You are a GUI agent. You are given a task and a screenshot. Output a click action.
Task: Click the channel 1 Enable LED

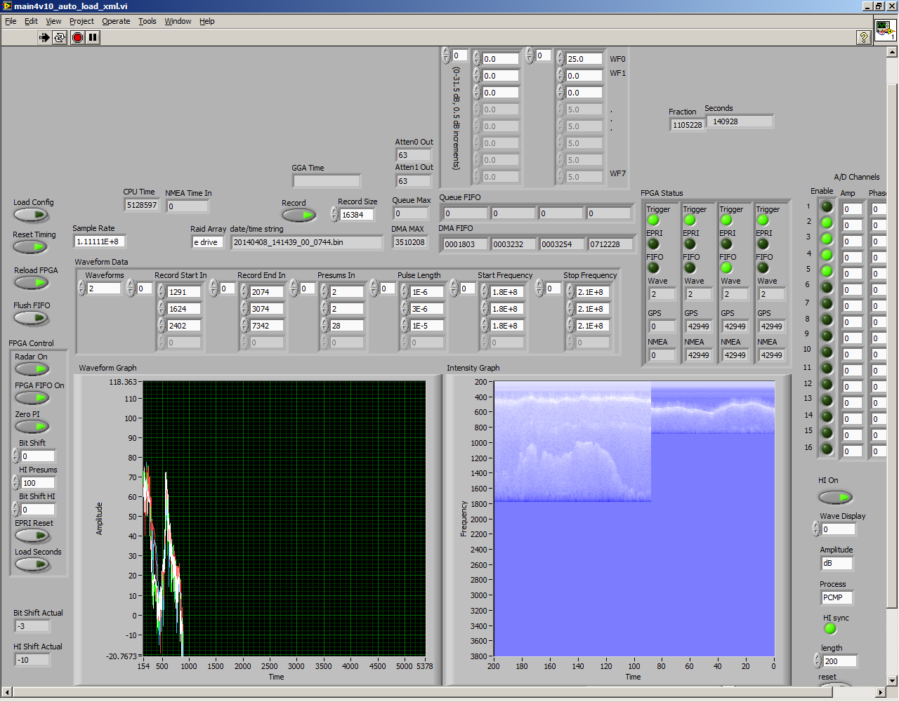tap(827, 207)
